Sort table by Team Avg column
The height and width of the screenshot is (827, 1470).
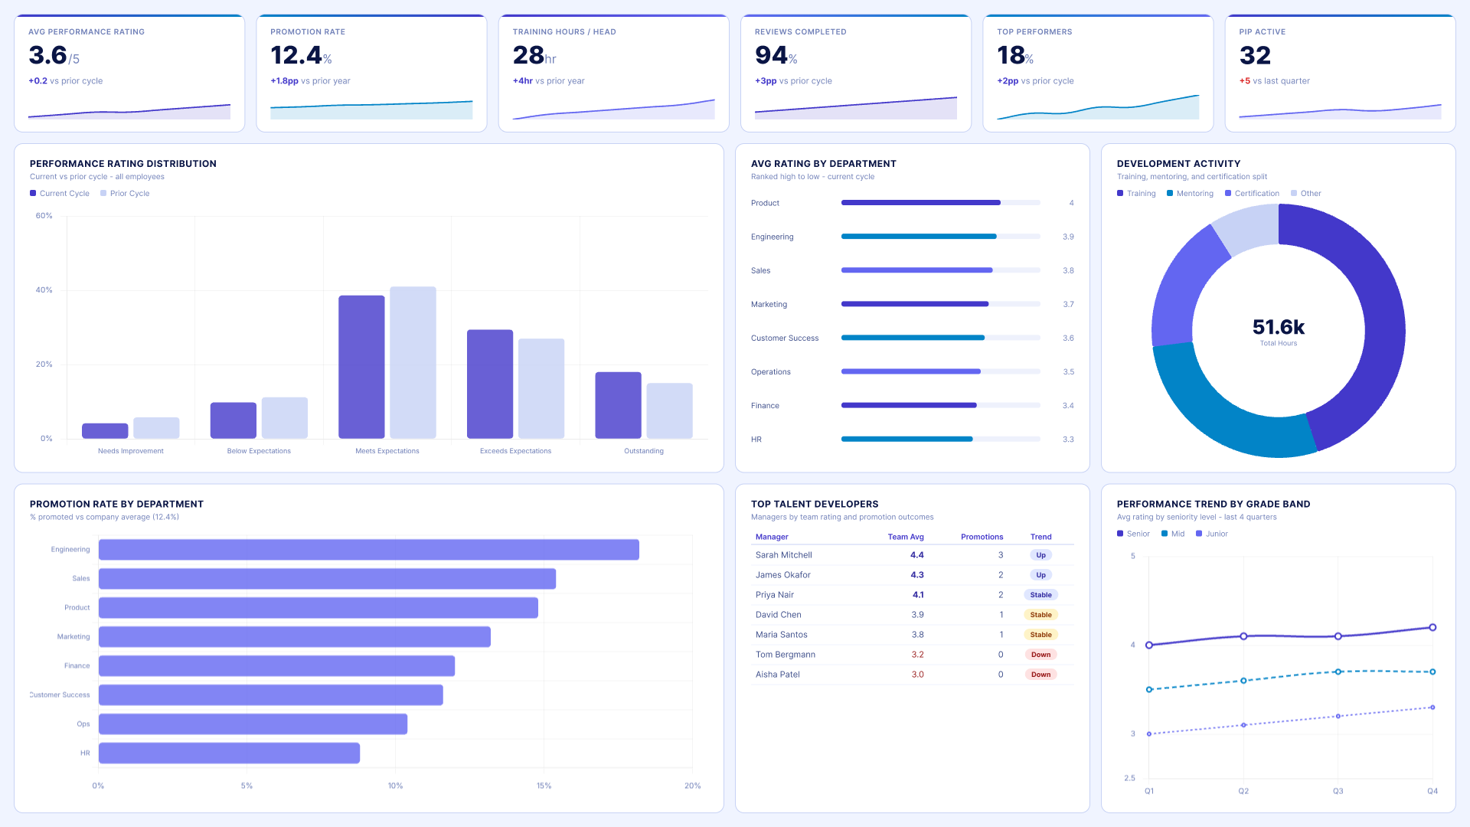906,537
